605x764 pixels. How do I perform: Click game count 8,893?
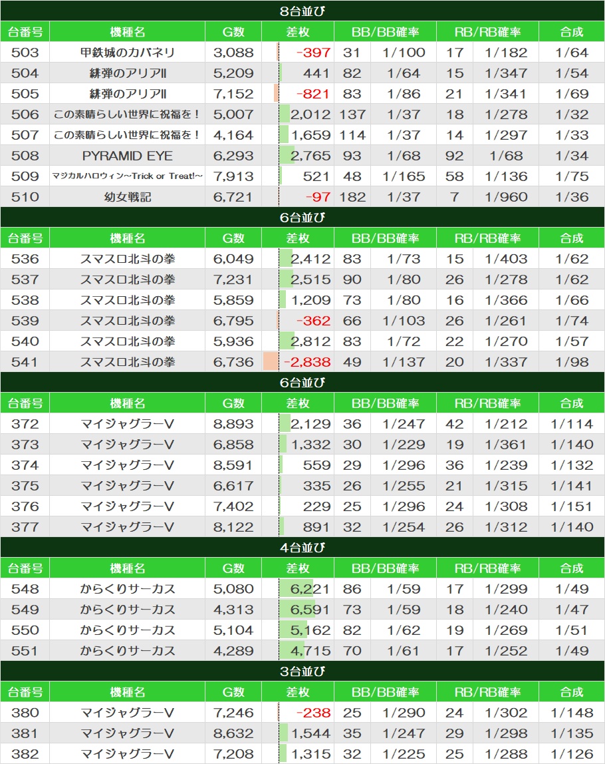[233, 424]
